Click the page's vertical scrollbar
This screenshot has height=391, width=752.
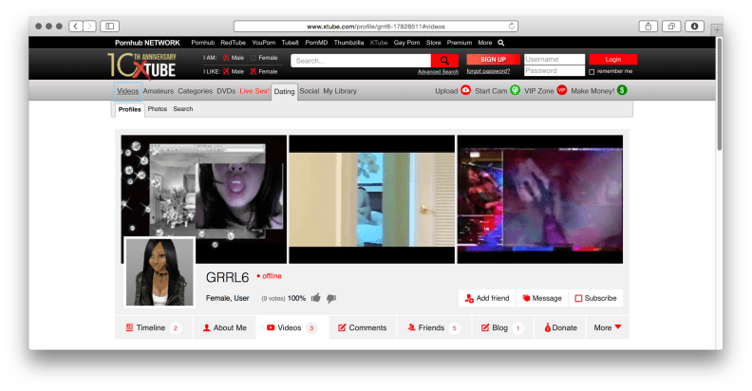coord(718,95)
